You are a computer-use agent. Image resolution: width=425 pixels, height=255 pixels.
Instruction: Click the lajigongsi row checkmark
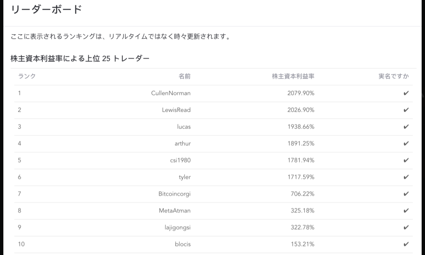point(406,227)
